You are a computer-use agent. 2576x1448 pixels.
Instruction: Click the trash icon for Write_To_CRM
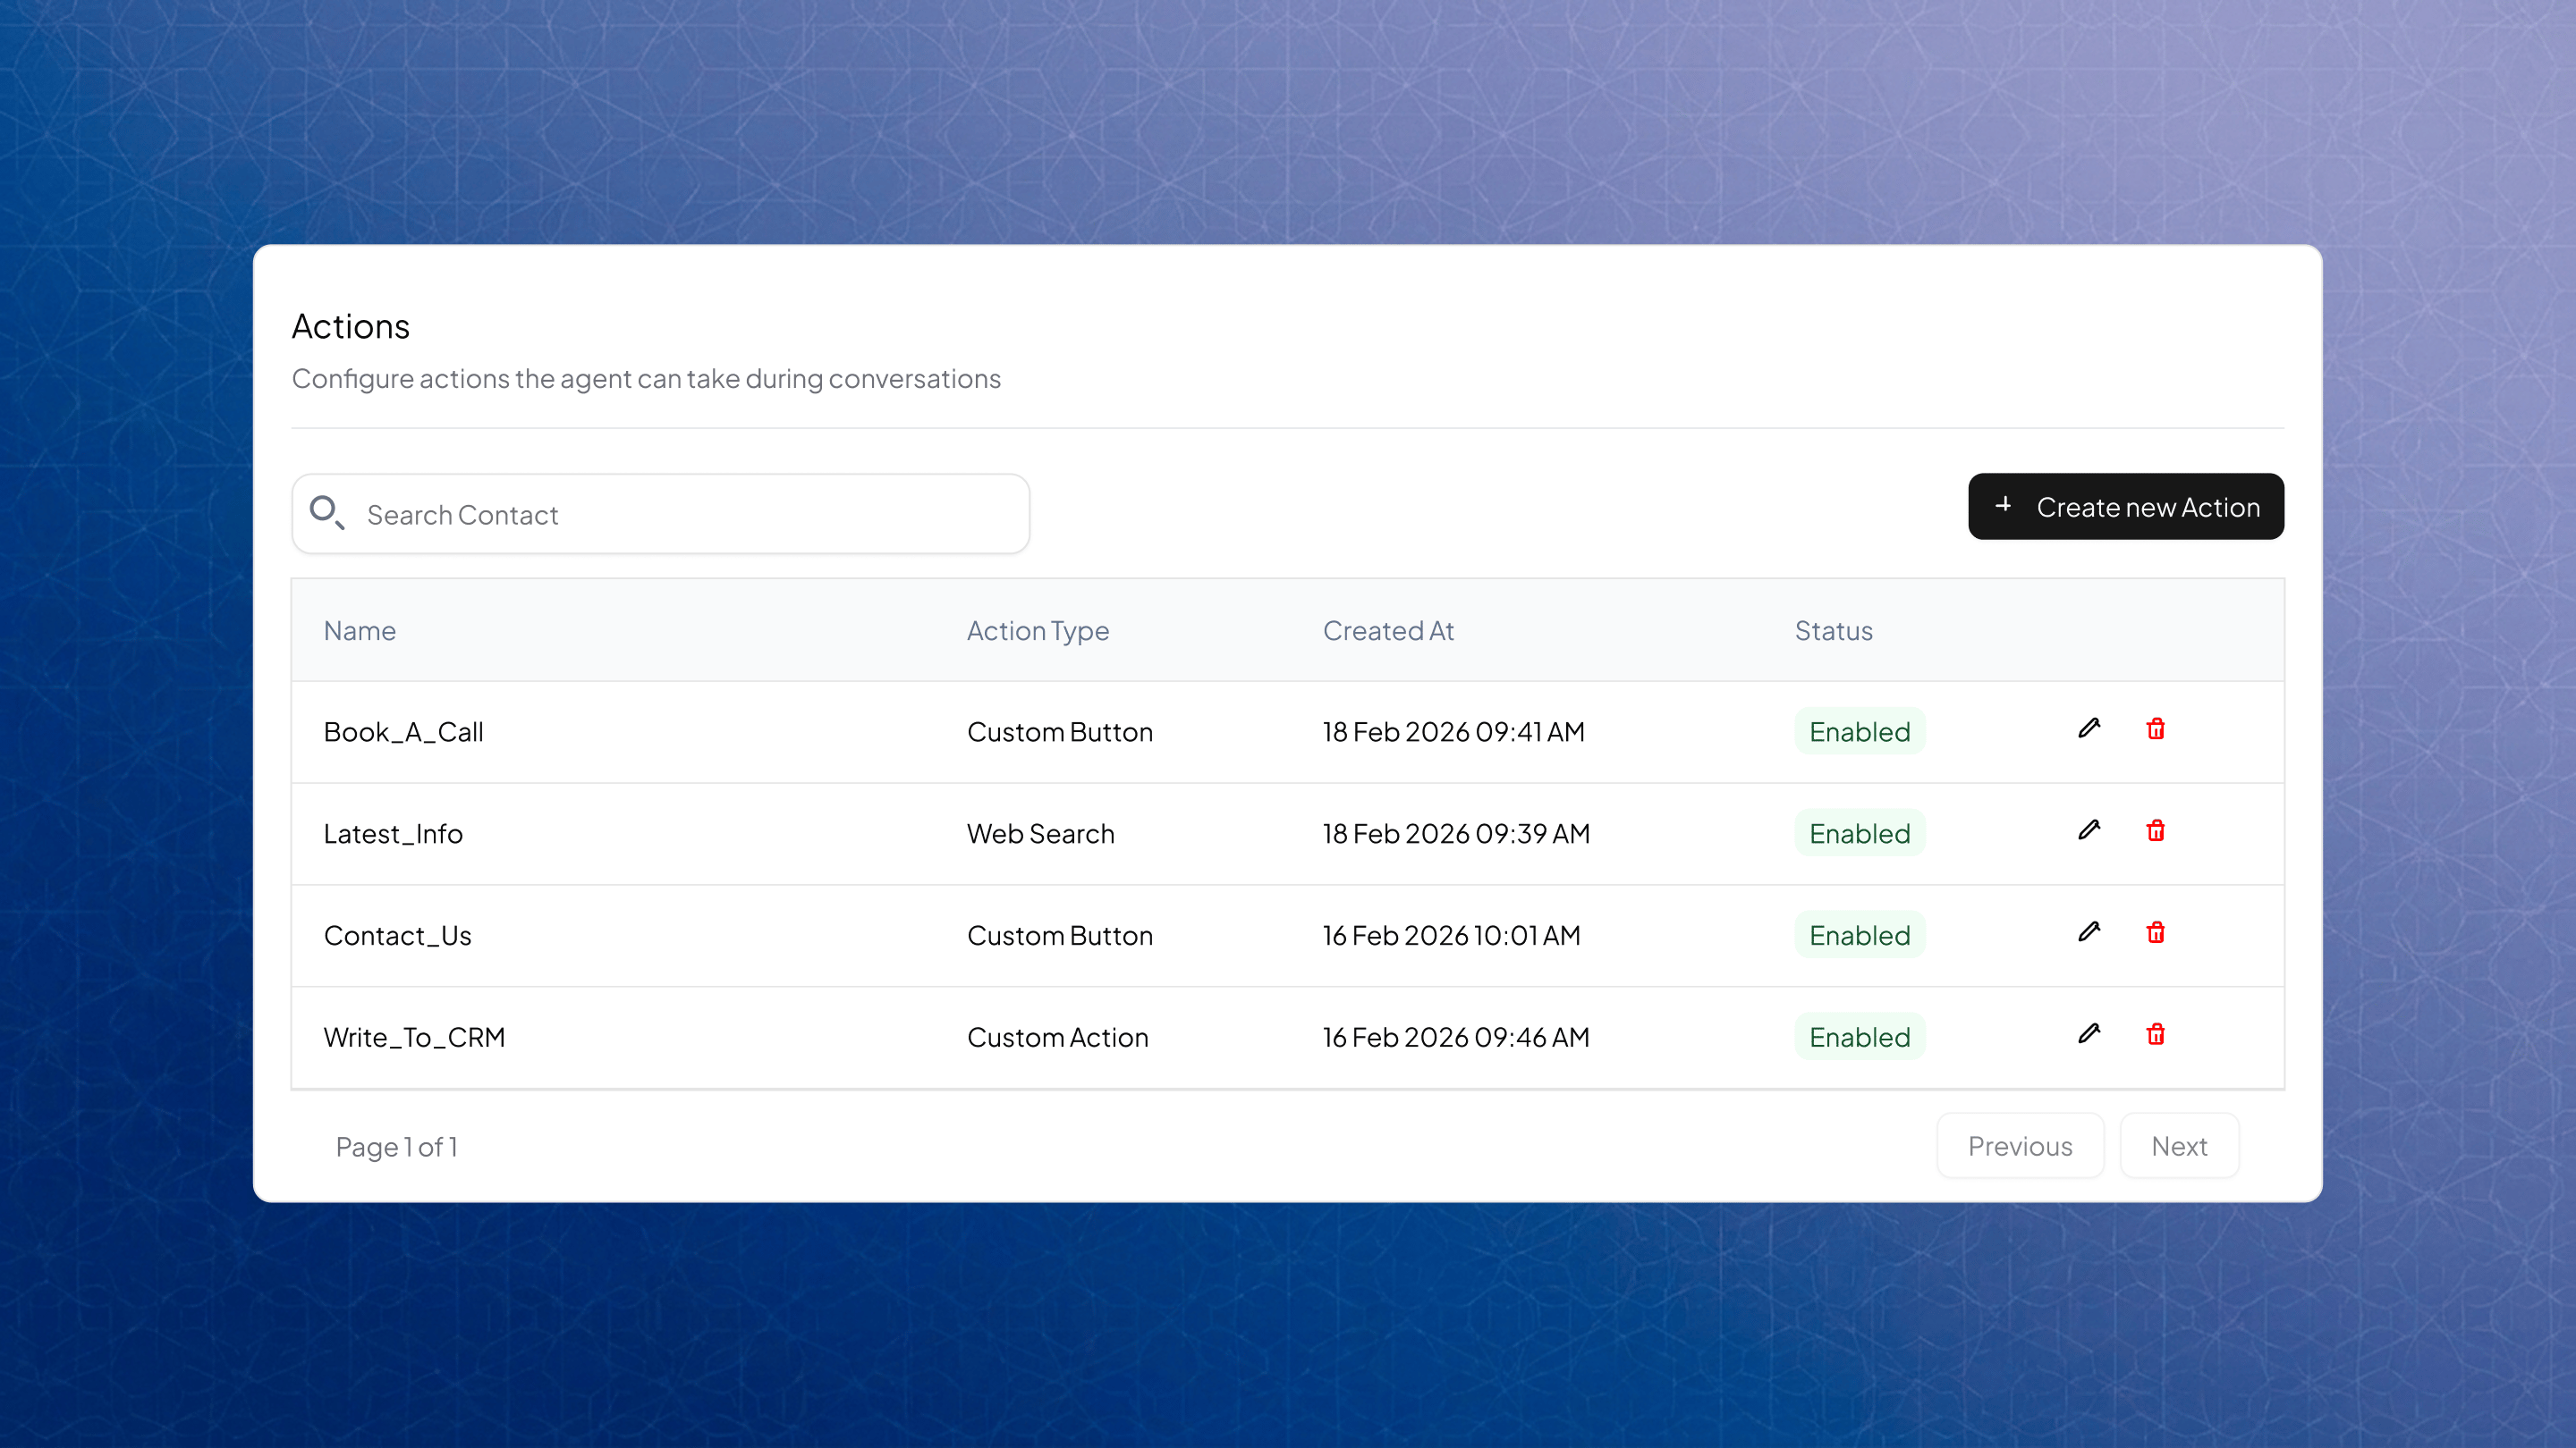point(2155,1034)
